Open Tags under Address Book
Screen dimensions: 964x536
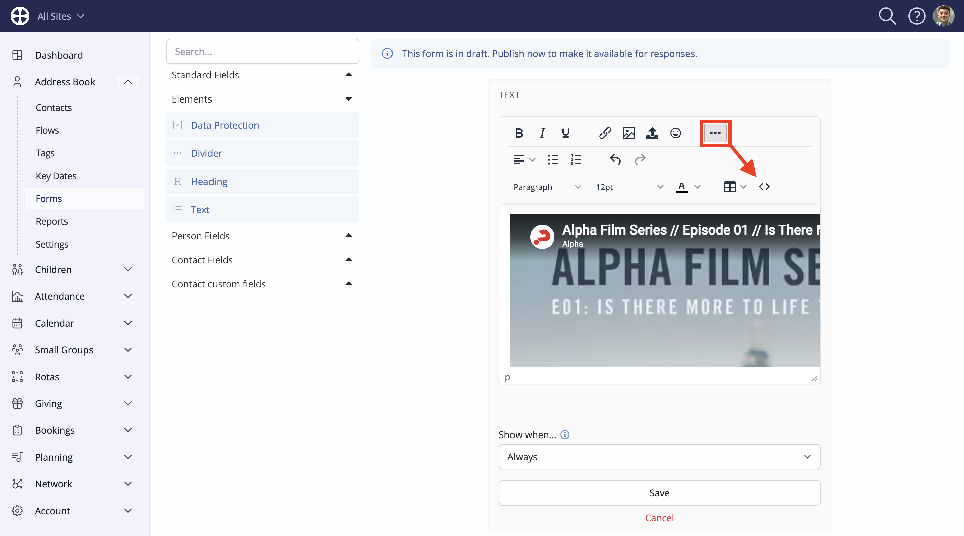point(45,153)
